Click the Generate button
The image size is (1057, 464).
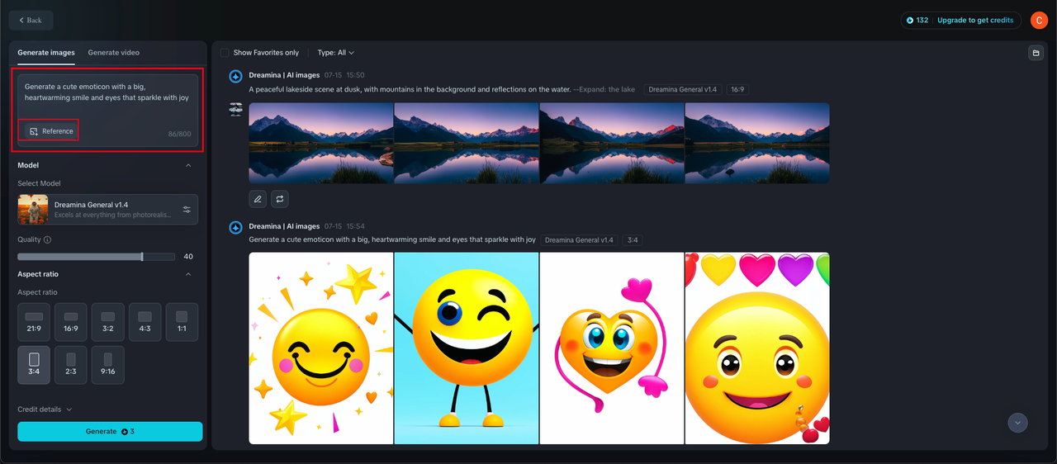pos(110,431)
